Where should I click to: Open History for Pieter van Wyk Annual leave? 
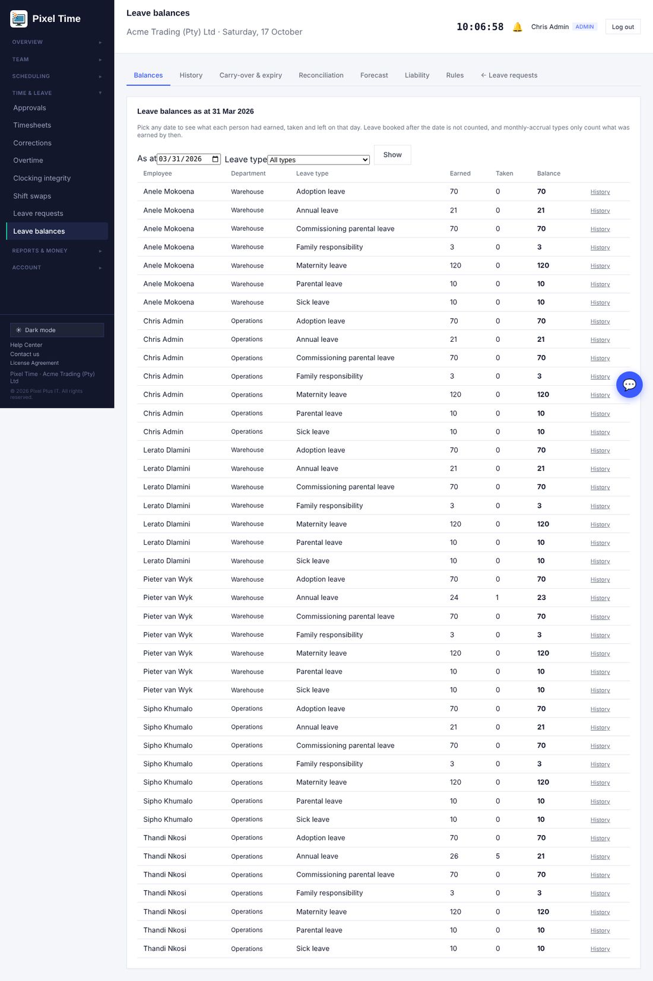coord(600,598)
